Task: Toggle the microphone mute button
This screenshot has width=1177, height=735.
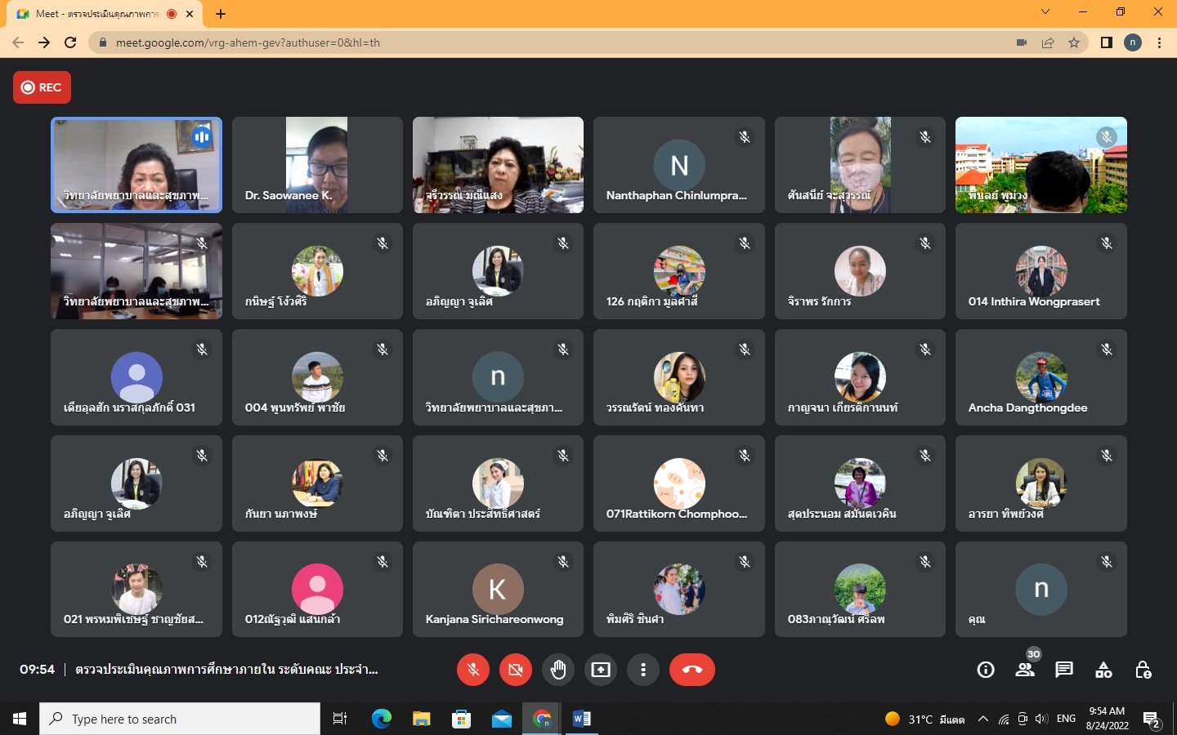Action: click(x=473, y=670)
